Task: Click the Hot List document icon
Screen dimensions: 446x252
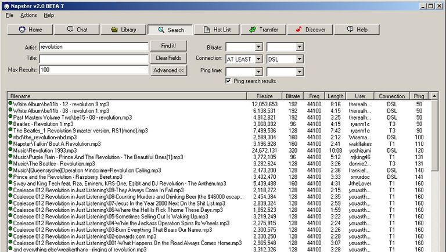Action: (x=207, y=29)
